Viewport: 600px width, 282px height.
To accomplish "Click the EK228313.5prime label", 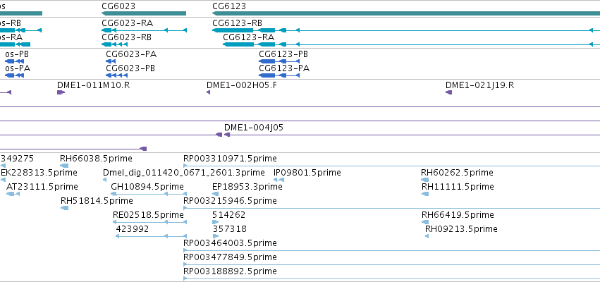I will [39, 173].
